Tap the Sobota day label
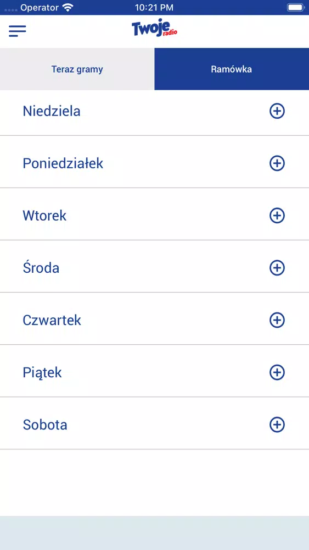This screenshot has width=309, height=550. pyautogui.click(x=45, y=425)
